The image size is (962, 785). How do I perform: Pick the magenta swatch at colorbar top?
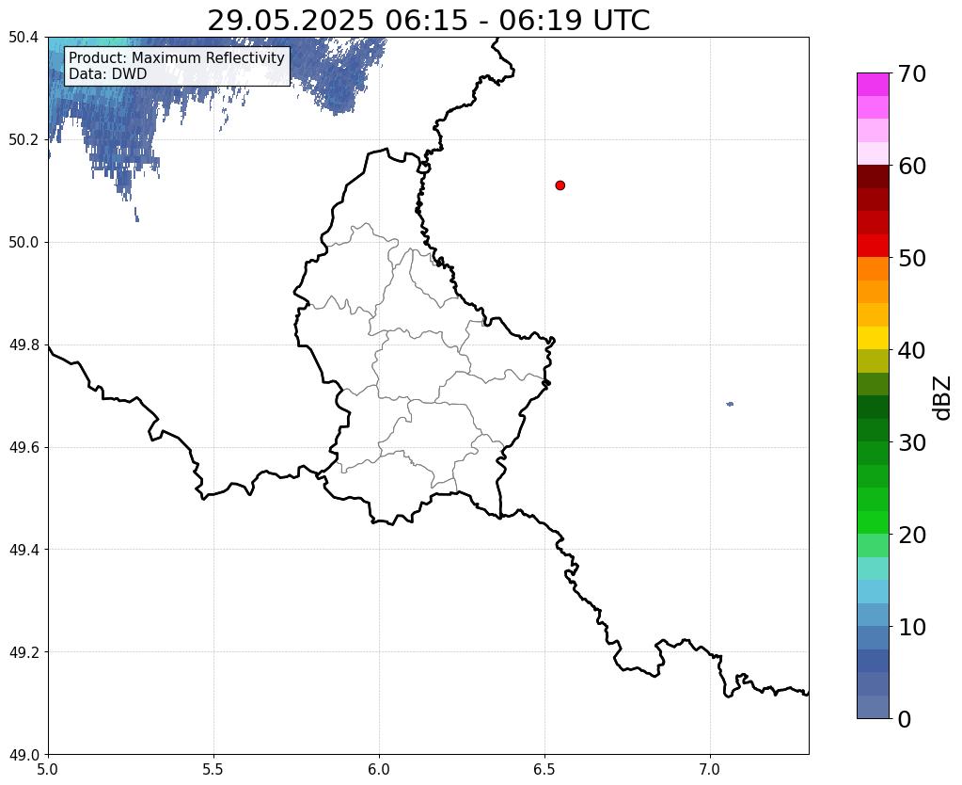[873, 85]
